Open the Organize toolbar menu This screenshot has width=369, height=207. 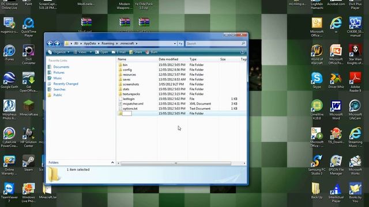(59, 52)
